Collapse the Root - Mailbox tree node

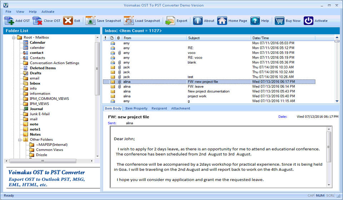[14, 37]
